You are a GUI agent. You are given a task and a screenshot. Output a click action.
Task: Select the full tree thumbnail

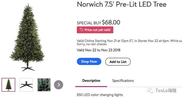tap(8, 85)
